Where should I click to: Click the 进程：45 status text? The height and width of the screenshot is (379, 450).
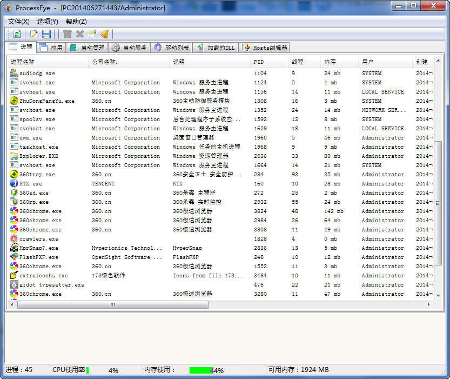coord(19,369)
